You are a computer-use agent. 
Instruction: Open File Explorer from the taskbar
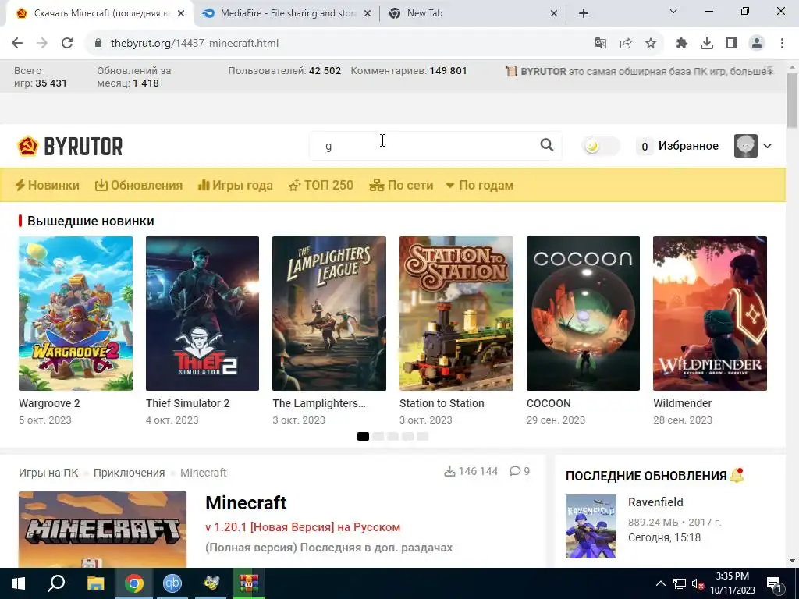pyautogui.click(x=95, y=583)
